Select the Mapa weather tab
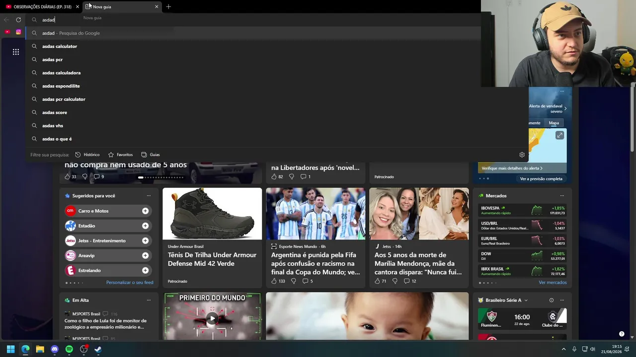Image resolution: width=636 pixels, height=357 pixels. (554, 123)
